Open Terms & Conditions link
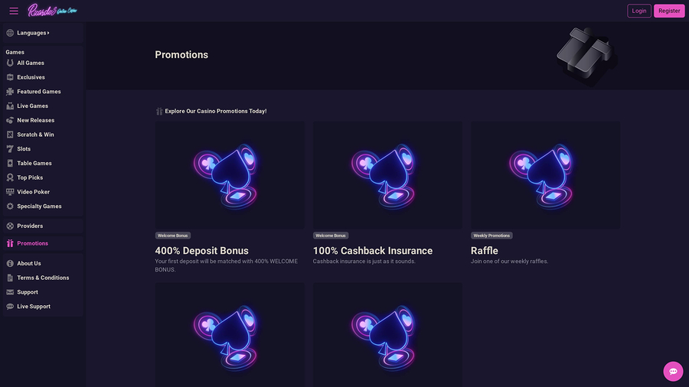 click(43, 278)
